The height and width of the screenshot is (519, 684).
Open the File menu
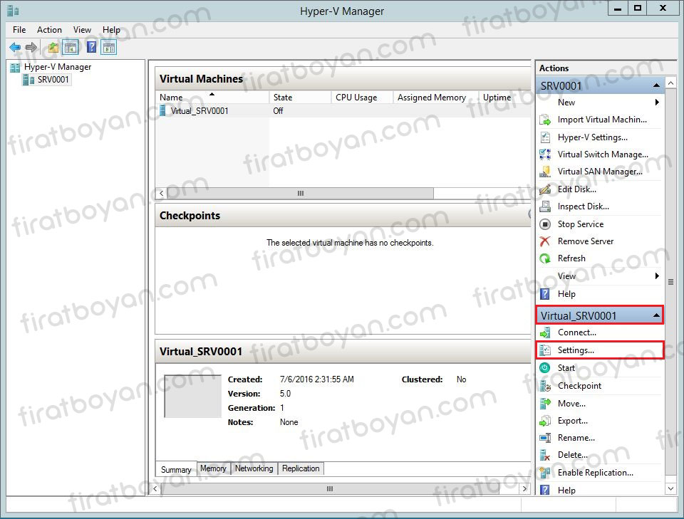click(19, 30)
